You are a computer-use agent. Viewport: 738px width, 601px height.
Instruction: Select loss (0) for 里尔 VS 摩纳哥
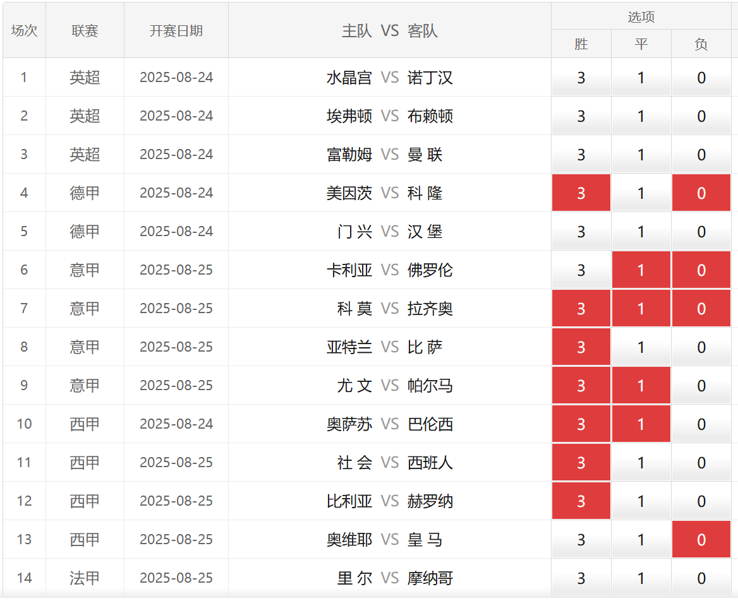pos(701,578)
